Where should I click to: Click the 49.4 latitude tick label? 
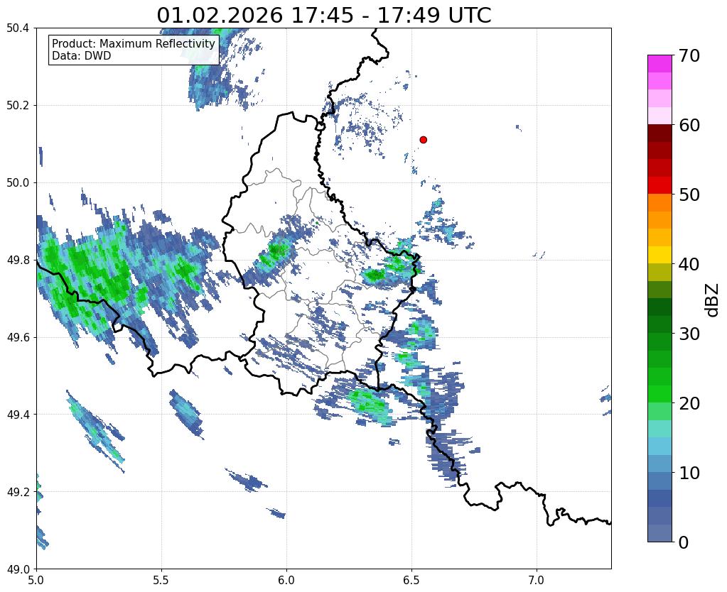[18, 414]
